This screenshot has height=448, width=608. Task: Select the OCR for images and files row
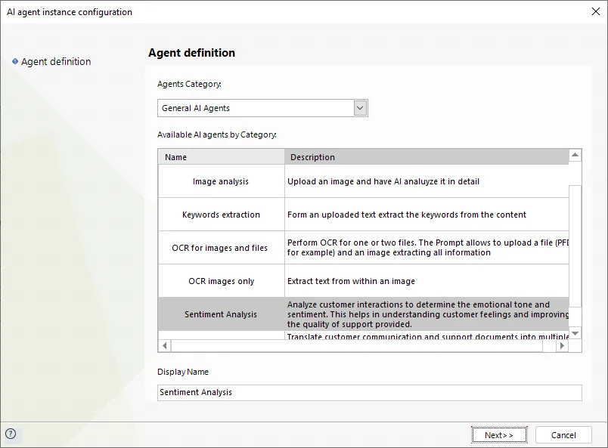point(363,248)
